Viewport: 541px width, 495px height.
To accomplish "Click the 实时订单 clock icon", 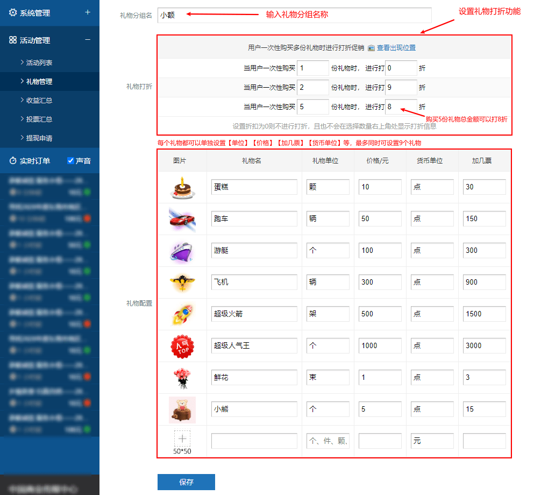I will pyautogui.click(x=13, y=160).
